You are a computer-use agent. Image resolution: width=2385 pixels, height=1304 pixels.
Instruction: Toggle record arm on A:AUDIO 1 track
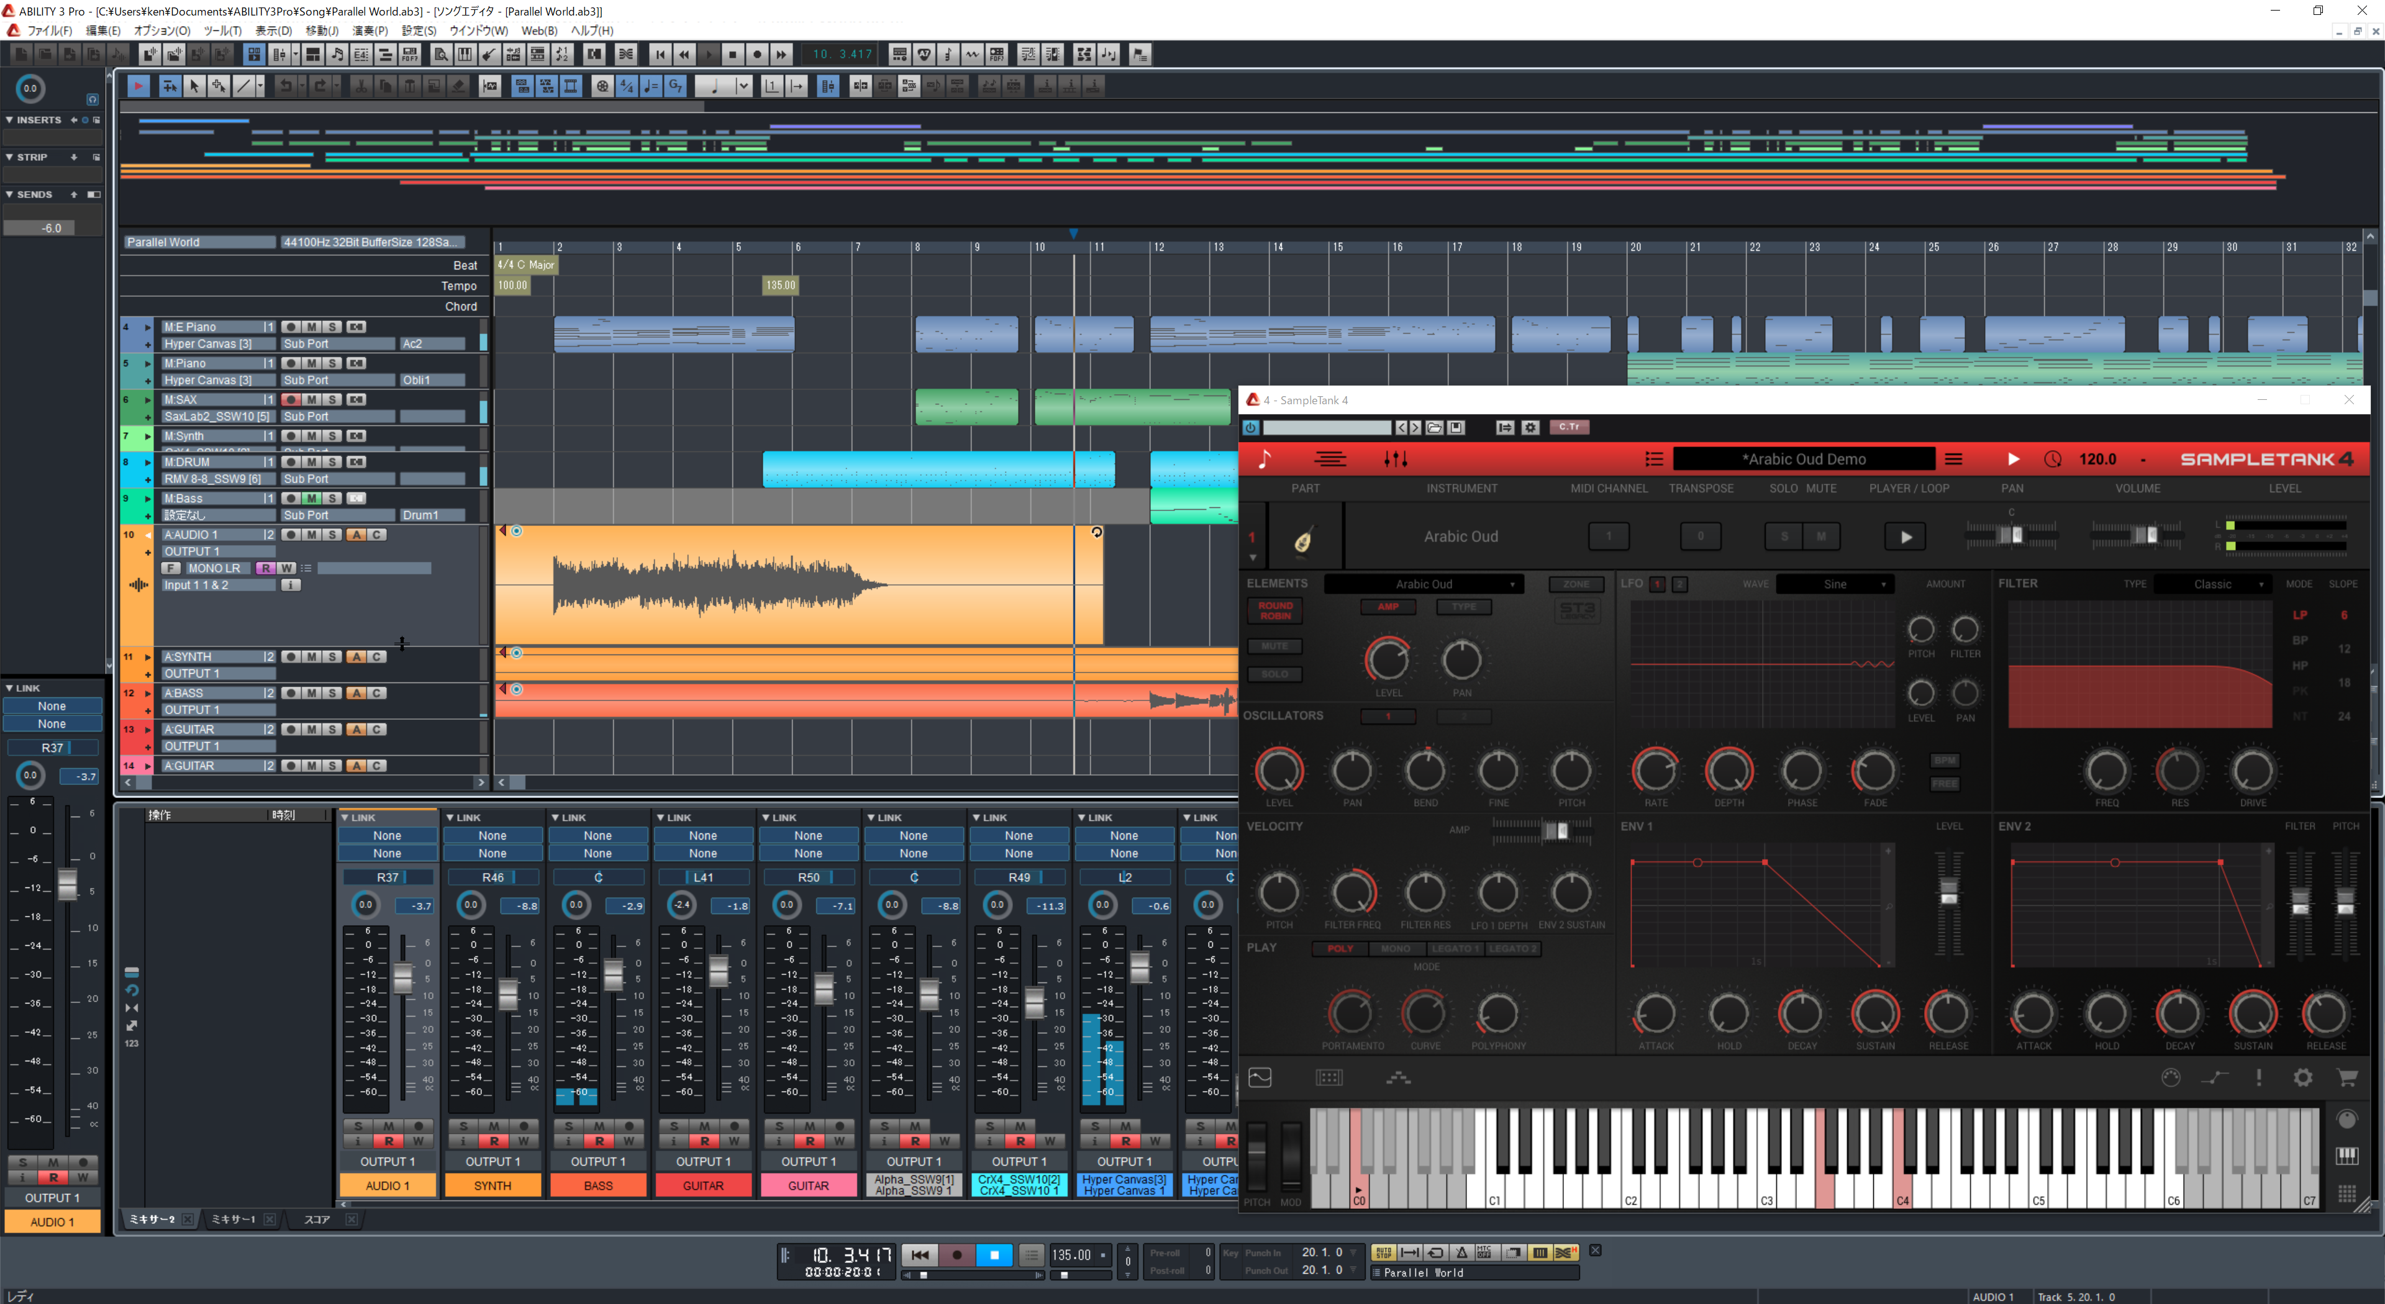[291, 535]
